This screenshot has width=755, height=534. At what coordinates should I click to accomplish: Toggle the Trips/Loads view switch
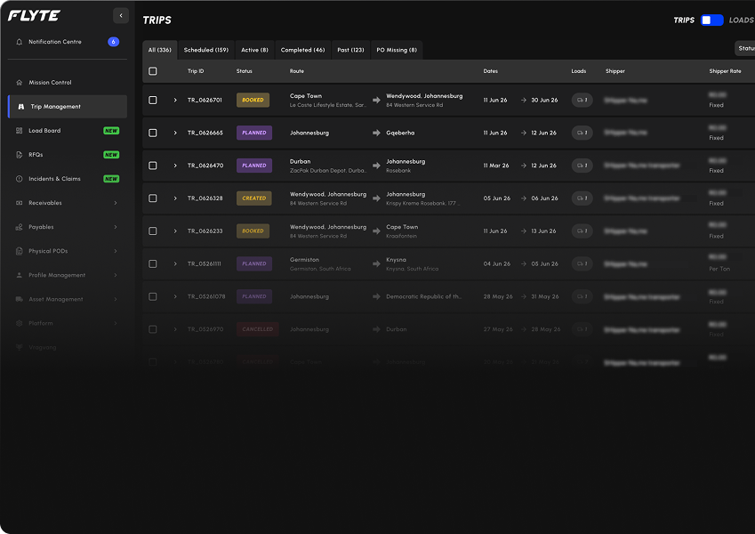click(x=711, y=20)
